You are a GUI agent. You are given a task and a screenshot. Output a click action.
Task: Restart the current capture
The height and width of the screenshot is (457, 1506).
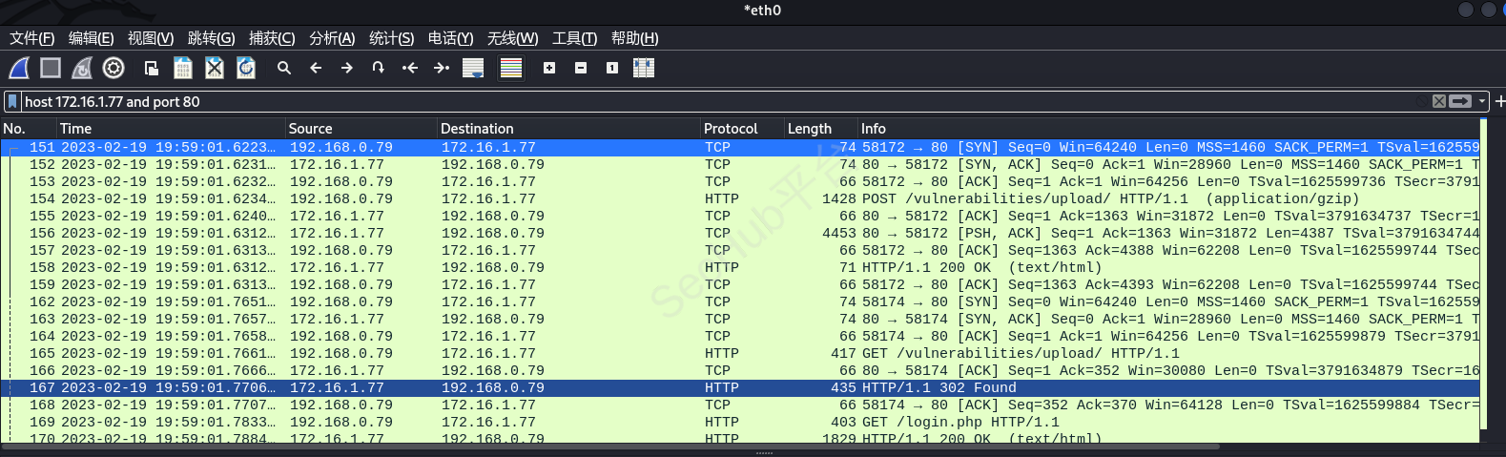click(82, 68)
